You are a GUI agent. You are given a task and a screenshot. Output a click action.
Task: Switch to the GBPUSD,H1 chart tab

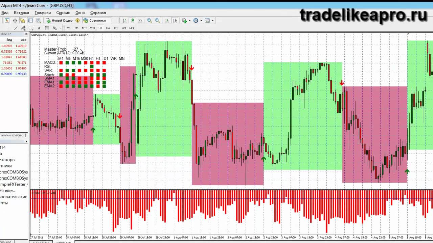[64, 242]
